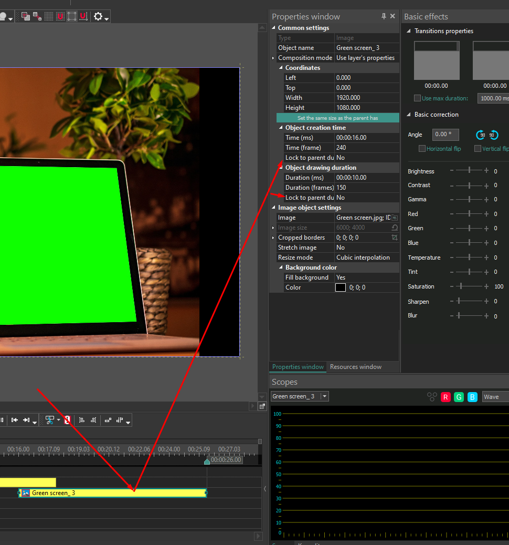Reset Image size with the circular arrow icon
The image size is (509, 545).
pos(395,228)
